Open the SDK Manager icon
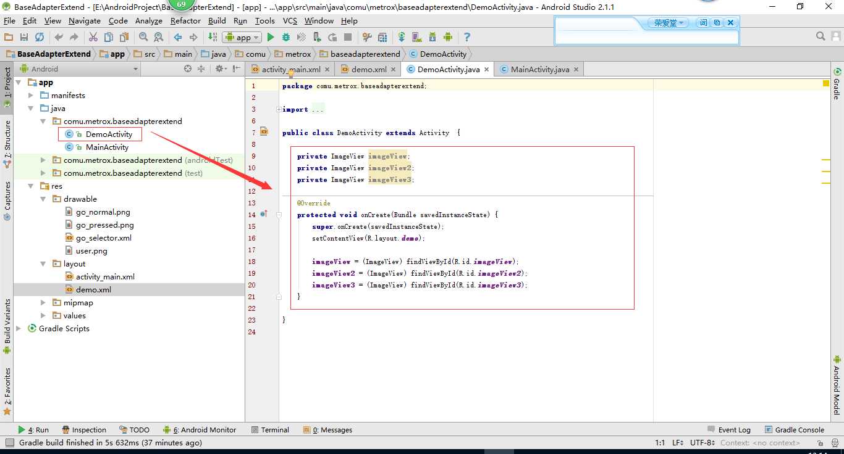Image resolution: width=844 pixels, height=454 pixels. point(433,37)
